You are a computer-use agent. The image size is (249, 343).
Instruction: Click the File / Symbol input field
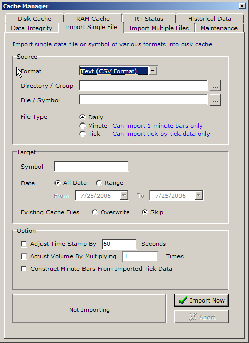coord(143,100)
